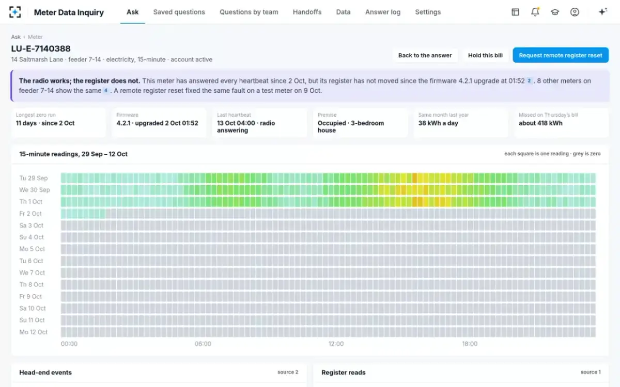Click first 00:00 grey square on Sa 3 Oct
Viewport: 620px width, 387px height.
coord(64,225)
